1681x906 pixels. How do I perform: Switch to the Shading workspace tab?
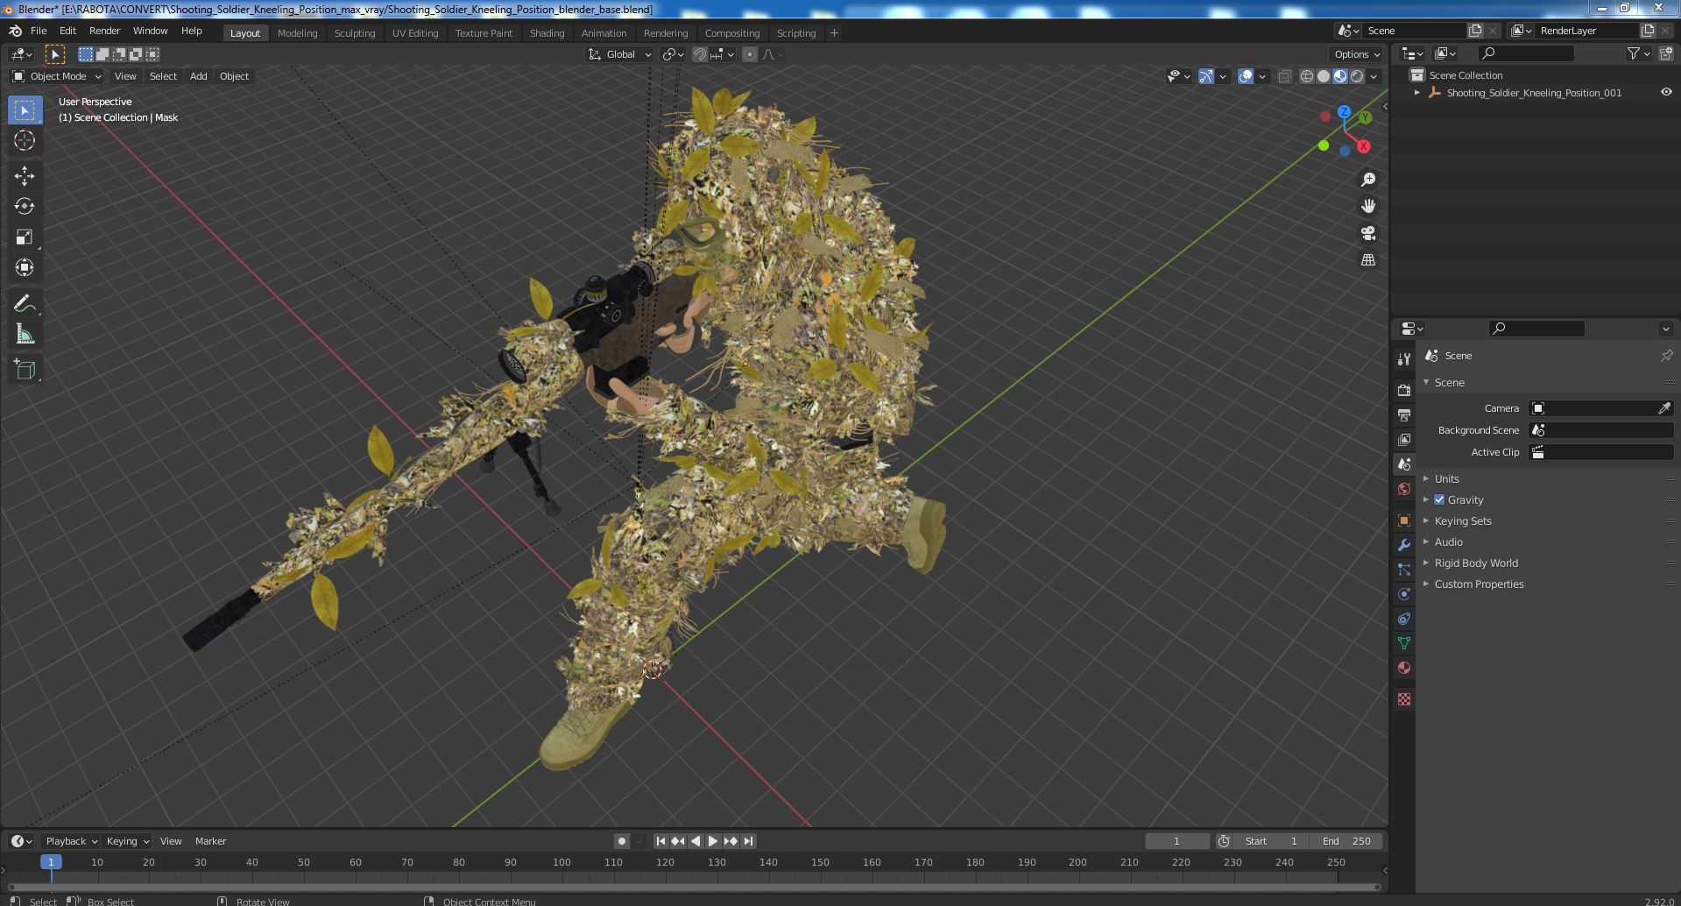tap(547, 33)
